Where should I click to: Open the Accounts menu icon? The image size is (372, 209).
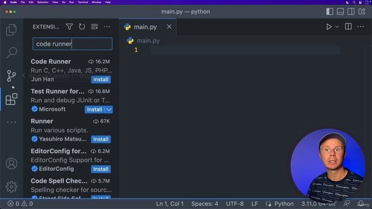pyautogui.click(x=12, y=164)
